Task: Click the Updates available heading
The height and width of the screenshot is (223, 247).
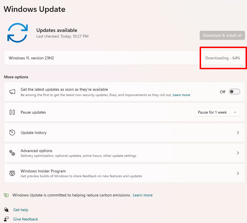Action: 57,30
